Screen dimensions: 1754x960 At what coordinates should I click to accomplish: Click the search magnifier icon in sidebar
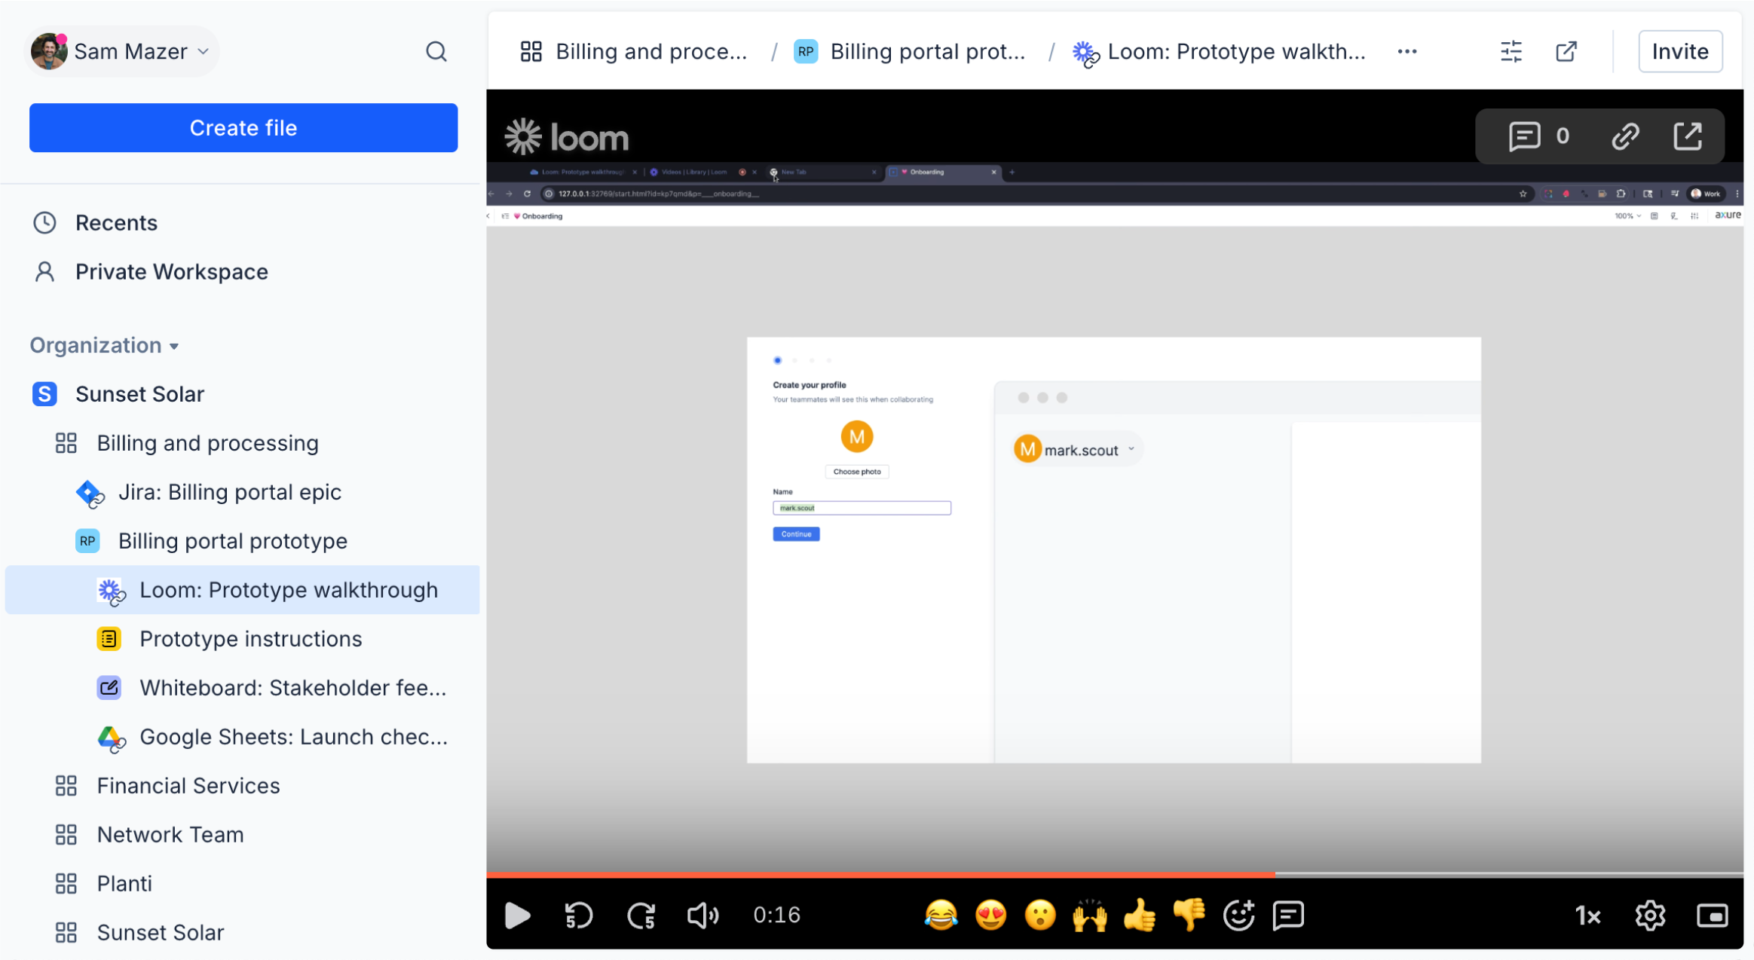[436, 51]
